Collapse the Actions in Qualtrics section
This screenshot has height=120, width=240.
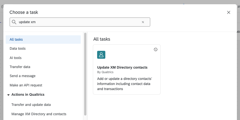click(x=8, y=95)
